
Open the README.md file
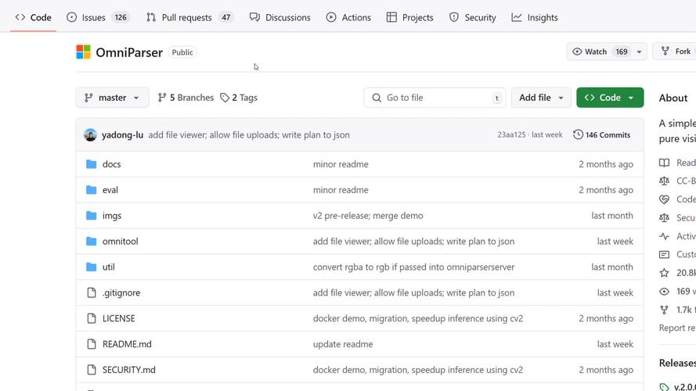(127, 344)
